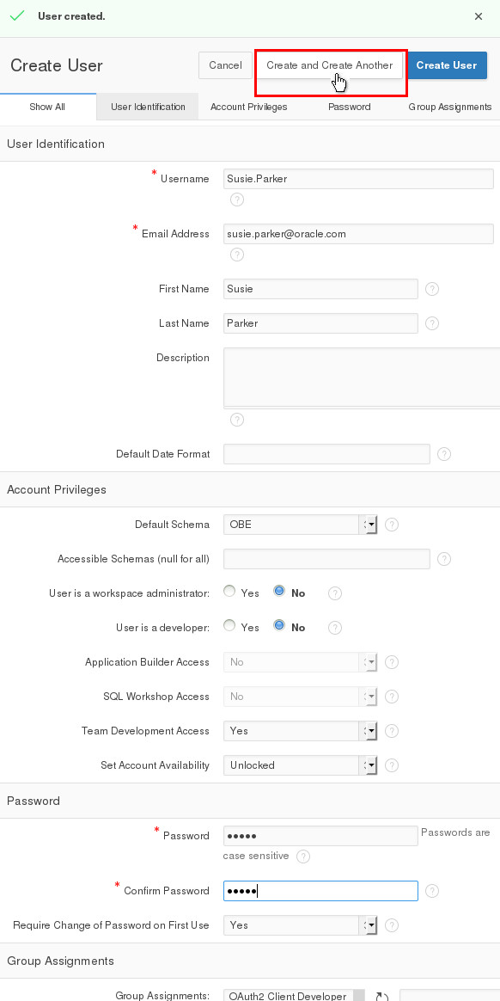The width and height of the screenshot is (500, 1001).
Task: Open the Require Change of Password dropdown
Action: (x=369, y=925)
